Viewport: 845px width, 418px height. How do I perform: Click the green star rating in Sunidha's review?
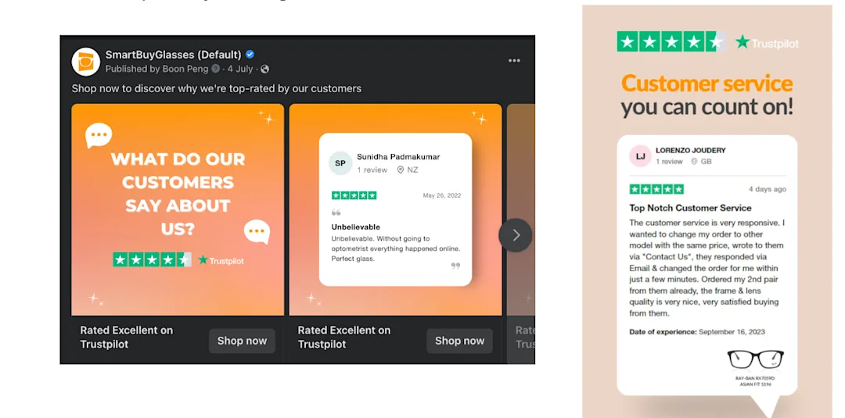(x=354, y=195)
